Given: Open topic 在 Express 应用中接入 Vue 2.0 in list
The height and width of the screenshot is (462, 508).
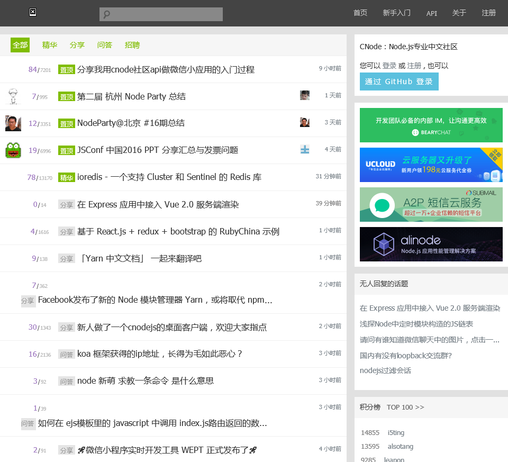Looking at the screenshot, I should [x=158, y=205].
